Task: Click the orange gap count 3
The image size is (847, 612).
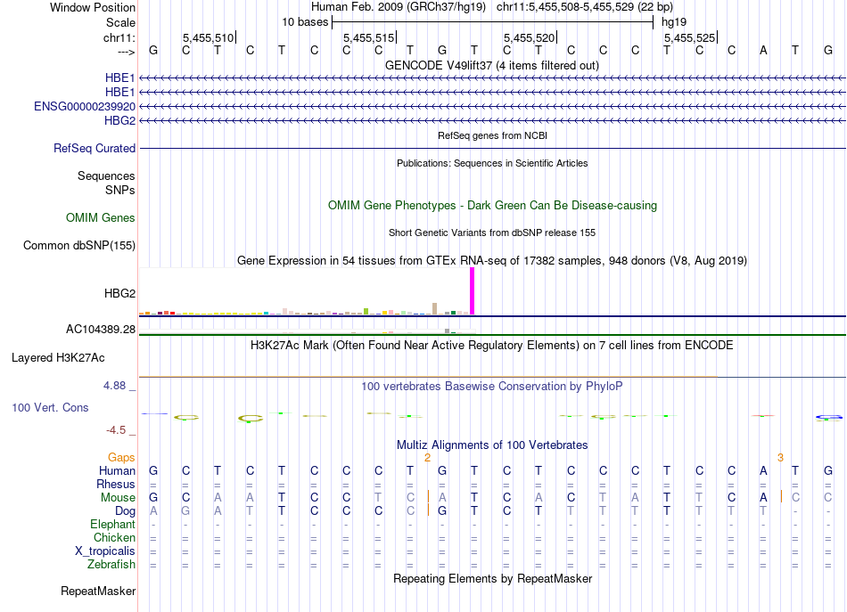Action: (x=780, y=458)
